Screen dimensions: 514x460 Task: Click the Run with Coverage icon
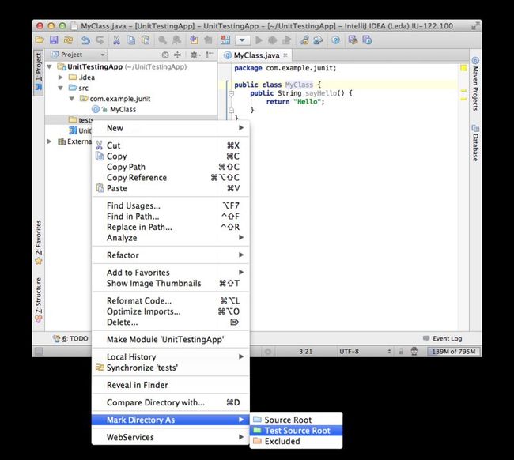(x=287, y=40)
